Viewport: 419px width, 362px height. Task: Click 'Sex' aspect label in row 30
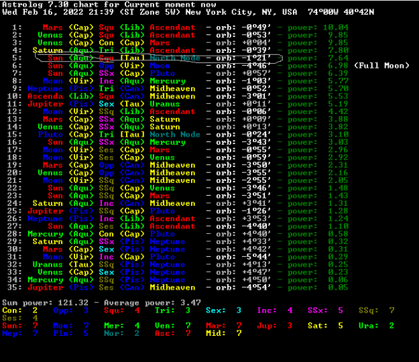point(107,249)
